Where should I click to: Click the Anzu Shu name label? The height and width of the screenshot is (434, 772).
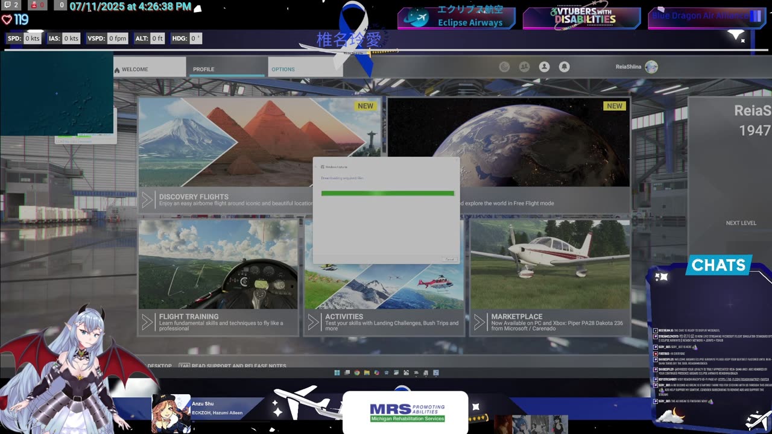(x=203, y=404)
